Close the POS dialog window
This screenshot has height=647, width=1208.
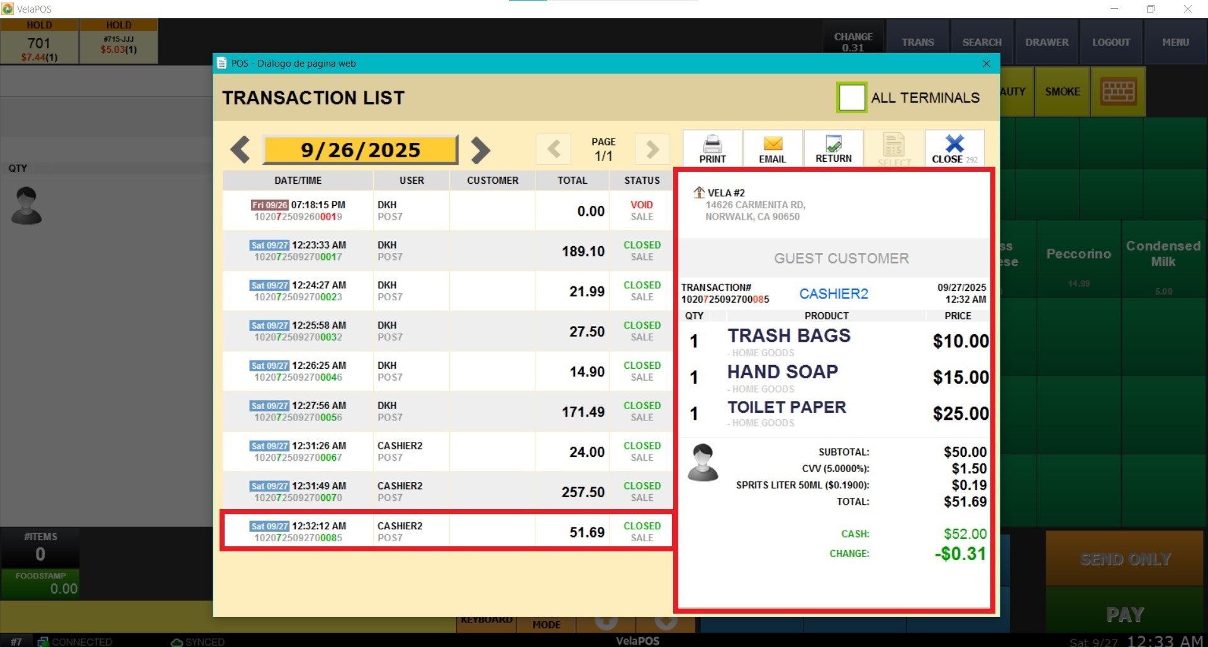(986, 64)
